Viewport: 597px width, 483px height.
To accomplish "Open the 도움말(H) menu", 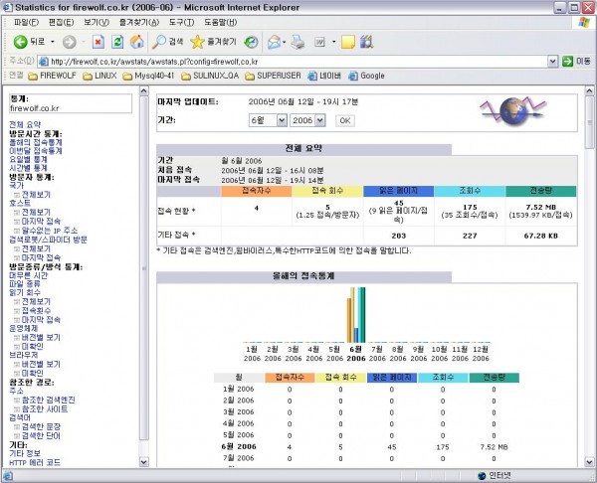I will coord(221,22).
